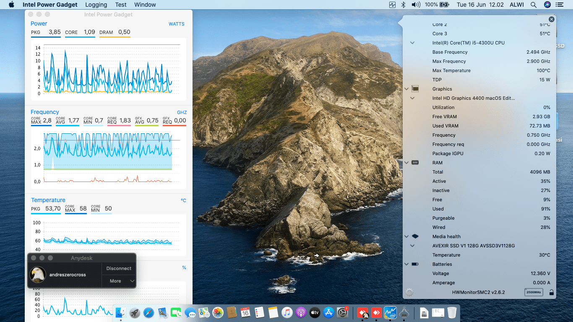573x322 pixels.
Task: Close the HWMonitor popover with the X button
Action: click(x=551, y=19)
